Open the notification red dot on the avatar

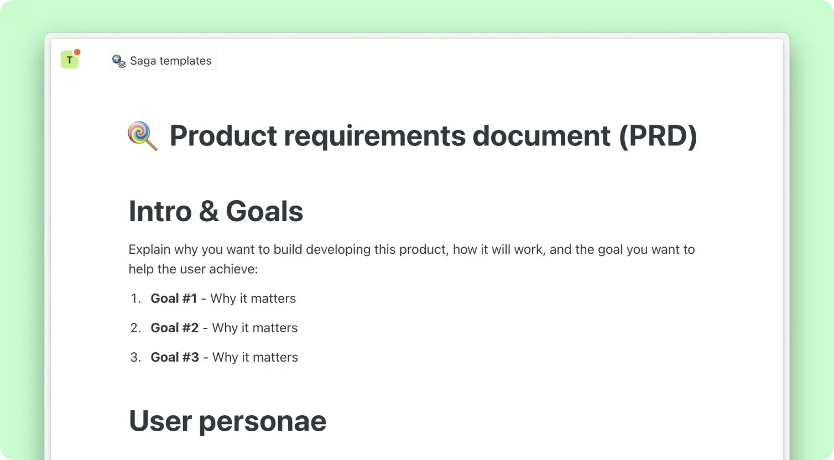coord(77,51)
